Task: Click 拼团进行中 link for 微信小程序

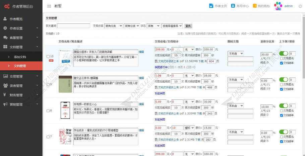Action: (161, 67)
